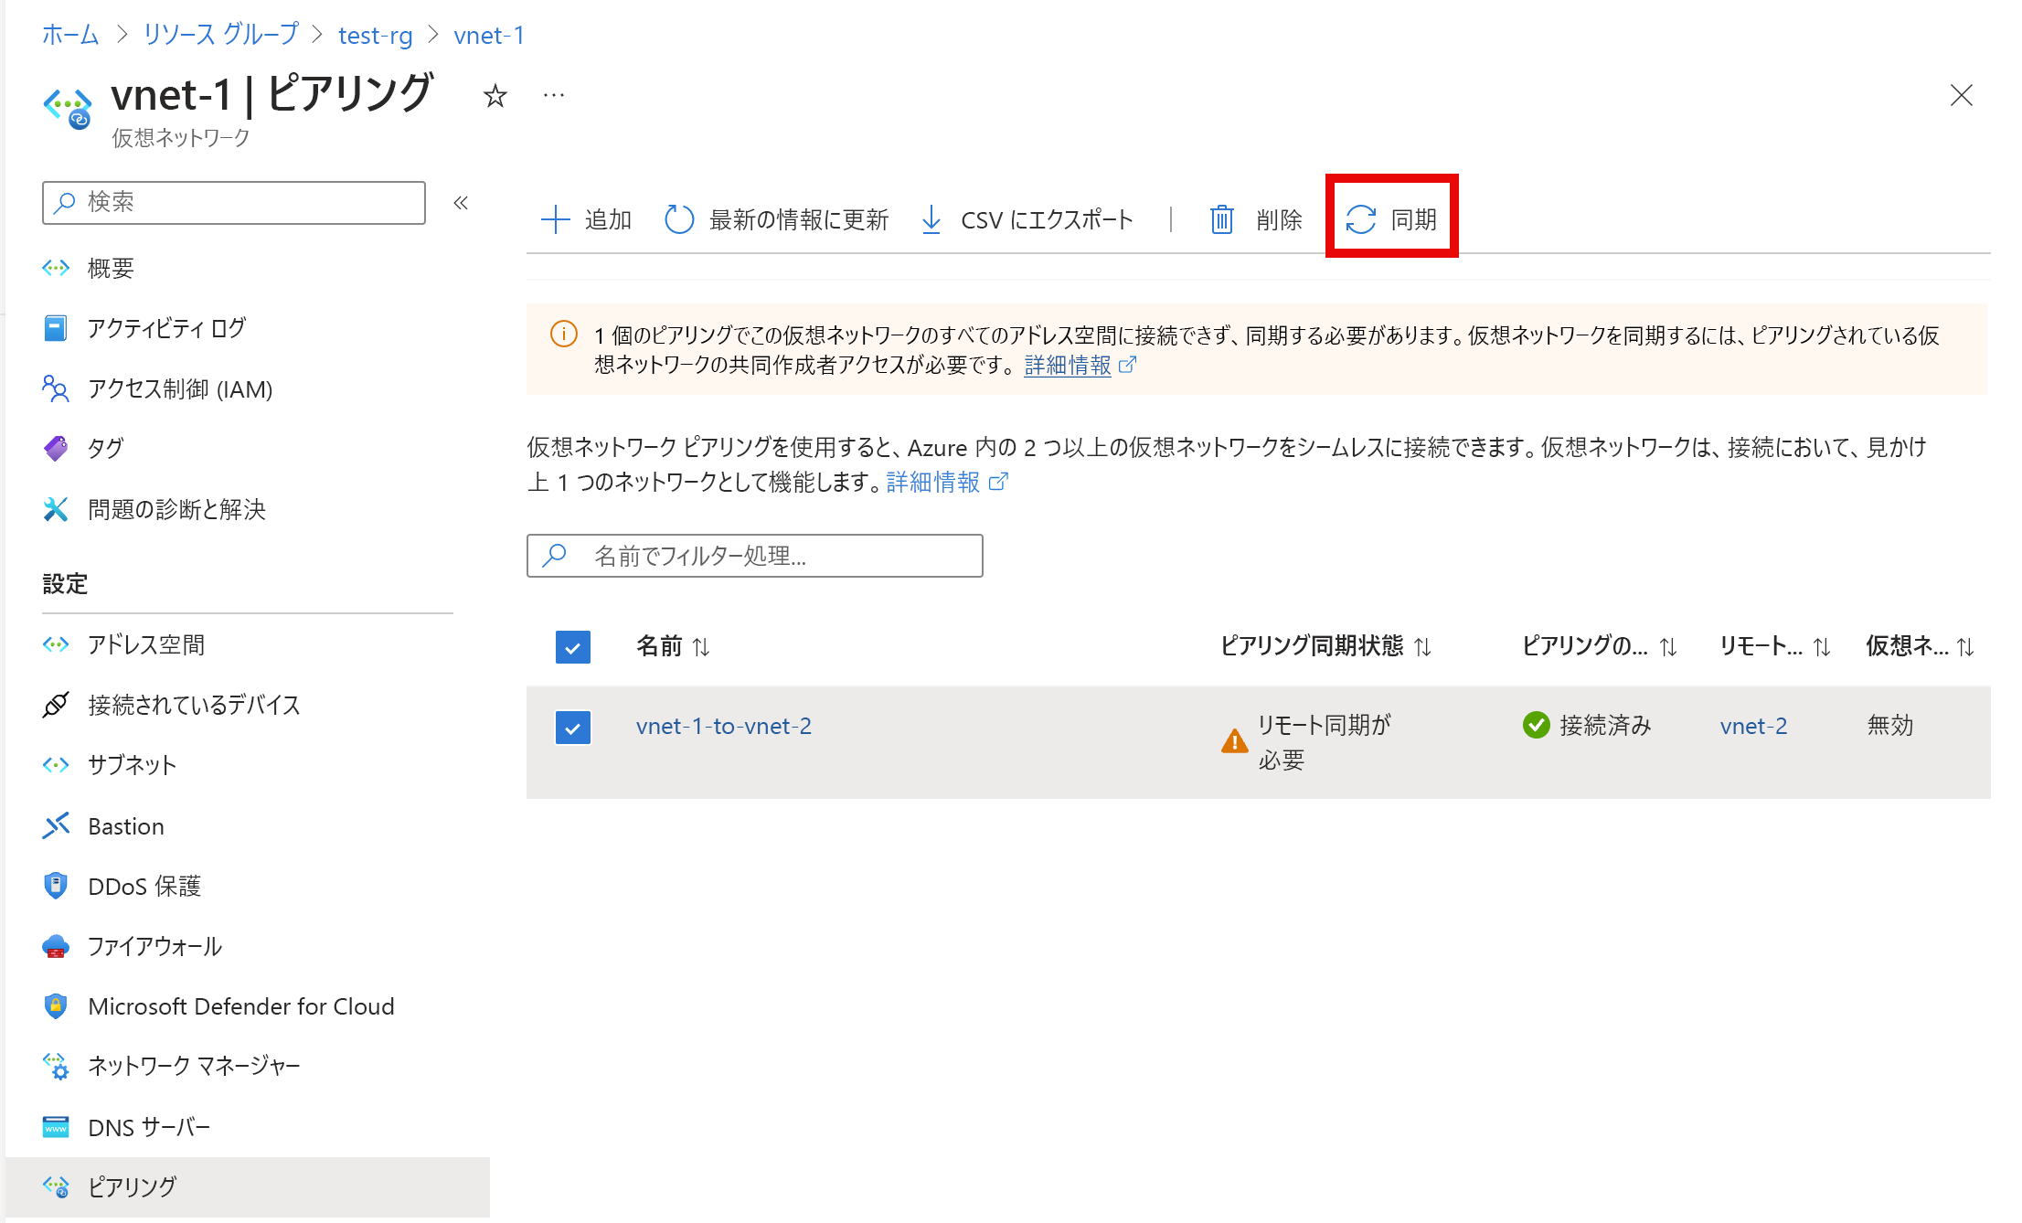
Task: Open Microsoft Defender for Cloud
Action: pos(240,1005)
